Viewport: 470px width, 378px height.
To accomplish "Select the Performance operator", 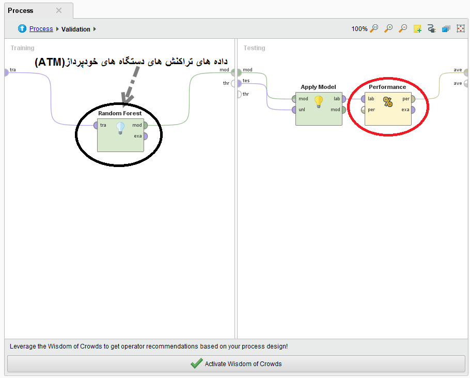I will tap(388, 109).
